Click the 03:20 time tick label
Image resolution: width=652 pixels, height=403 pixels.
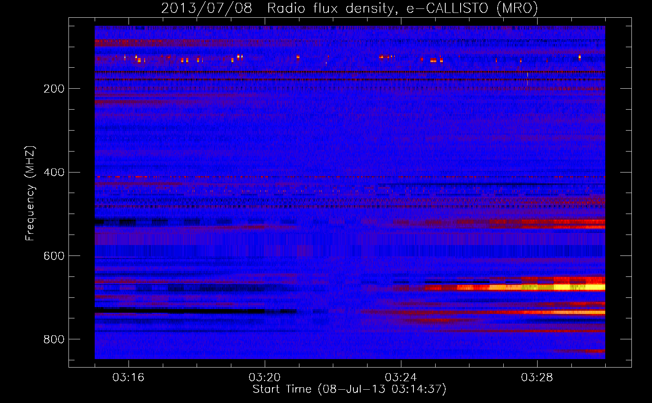265,377
